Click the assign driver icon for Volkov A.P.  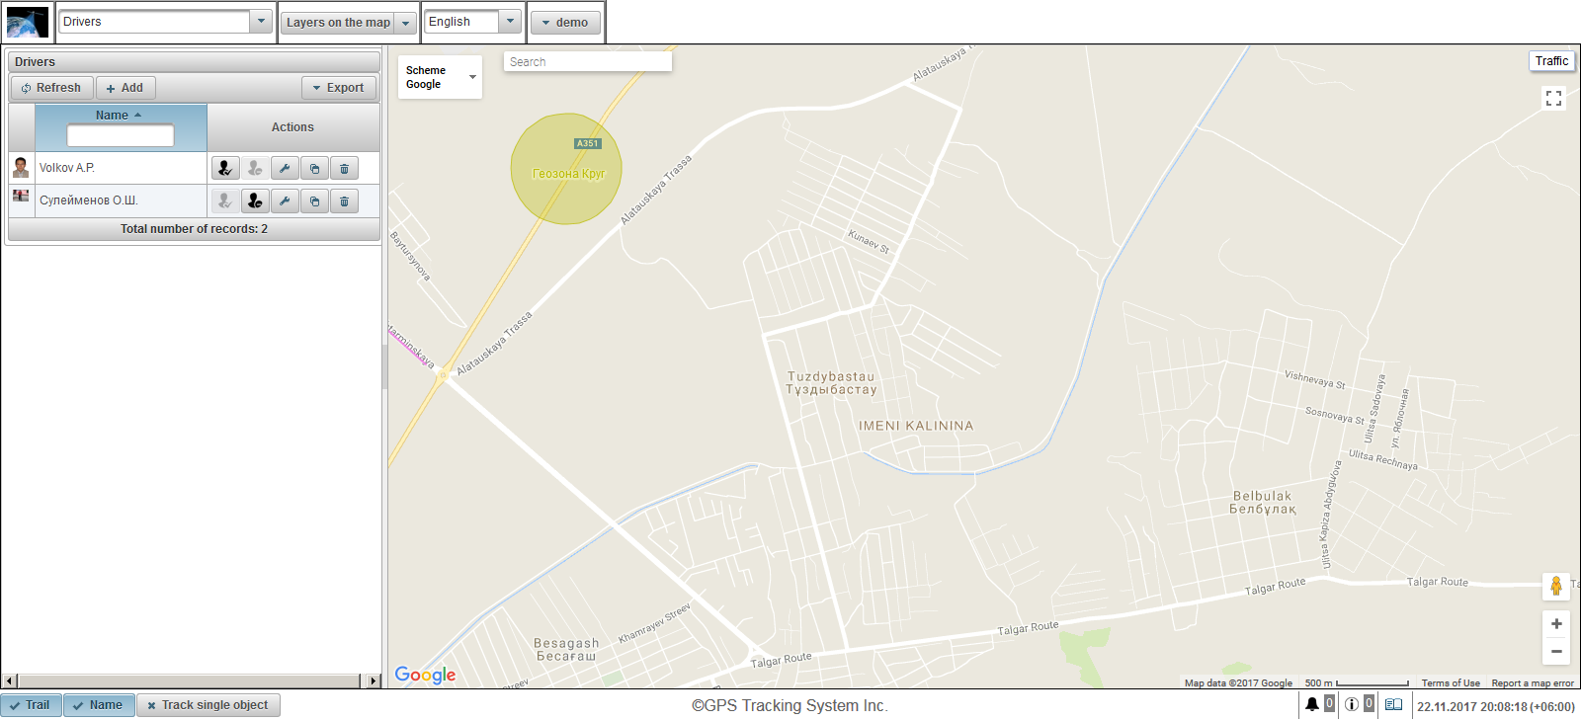225,169
